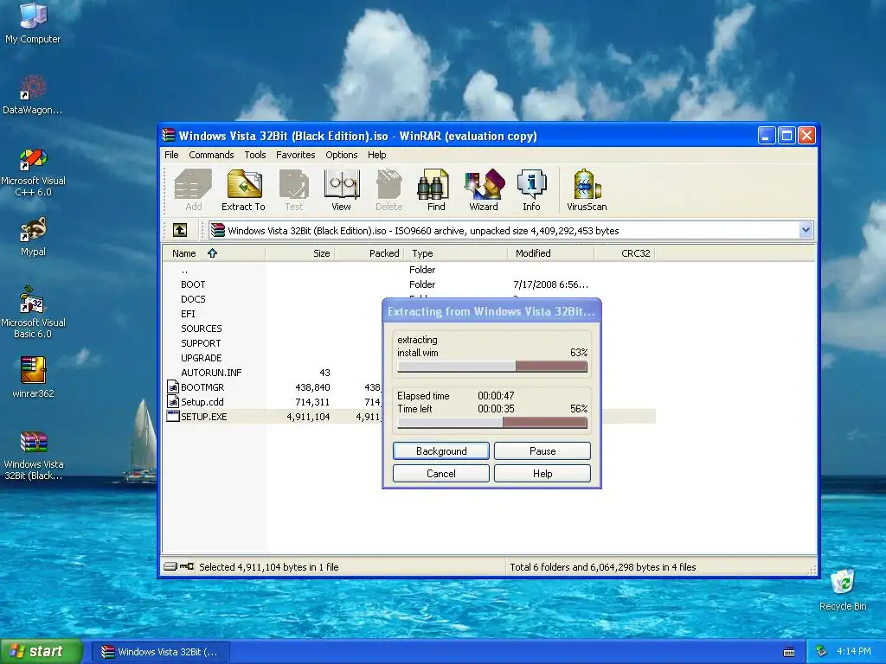Click the drive icon in WinRAR status bar
This screenshot has width=886, height=664.
[x=170, y=566]
